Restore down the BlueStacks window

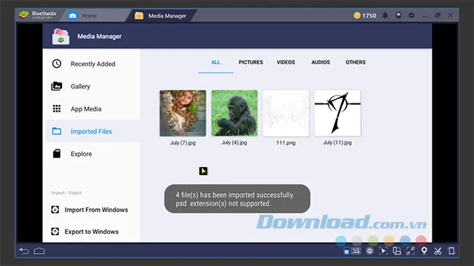pyautogui.click(x=438, y=15)
